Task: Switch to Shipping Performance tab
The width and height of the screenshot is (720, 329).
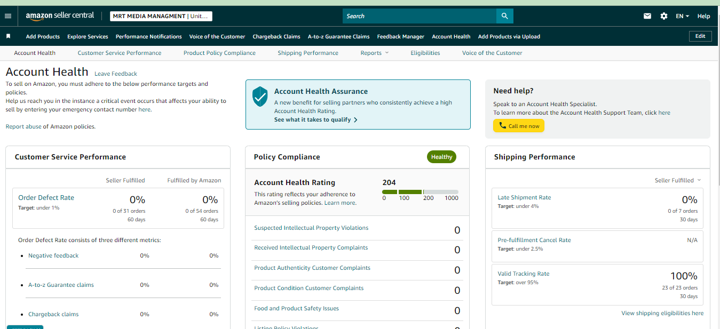Action: click(308, 53)
